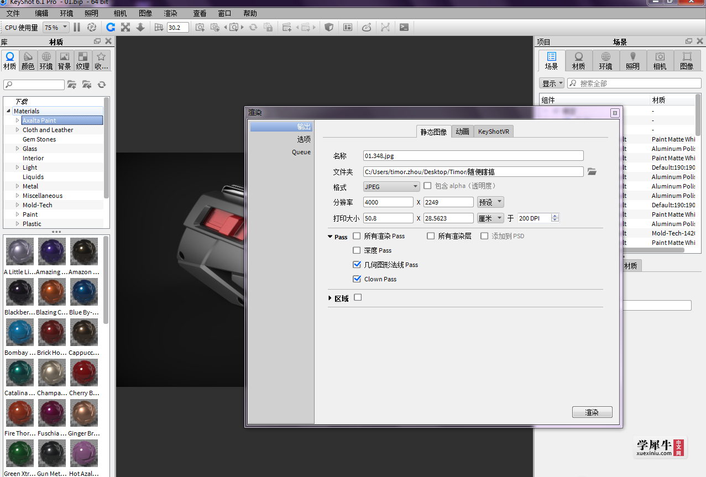This screenshot has width=706, height=477.
Task: Click the add studio icon in toolbar
Action: (x=286, y=27)
